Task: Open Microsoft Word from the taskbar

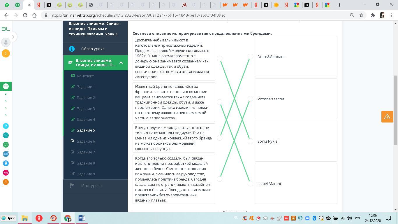Action: click(82, 218)
